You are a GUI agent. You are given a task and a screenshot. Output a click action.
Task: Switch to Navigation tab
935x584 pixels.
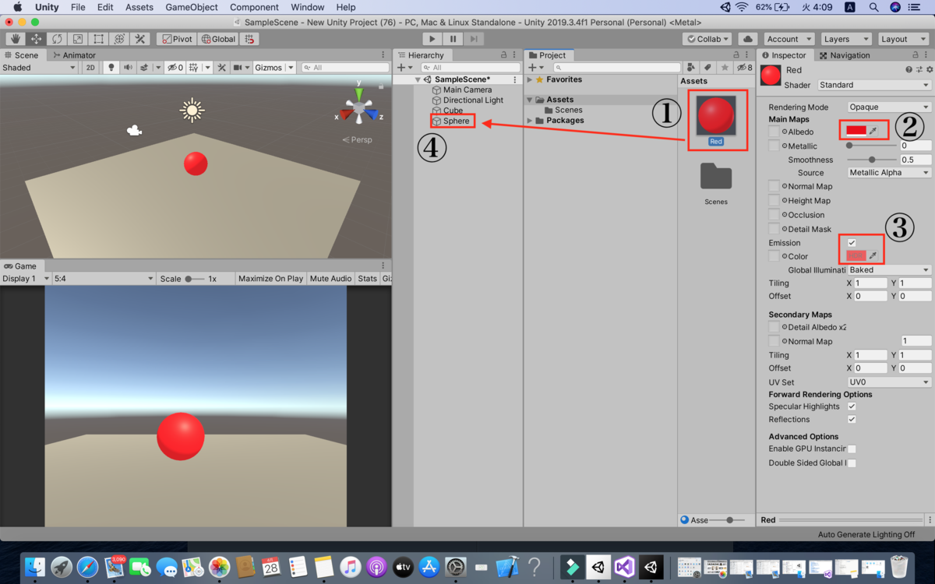[x=844, y=55]
